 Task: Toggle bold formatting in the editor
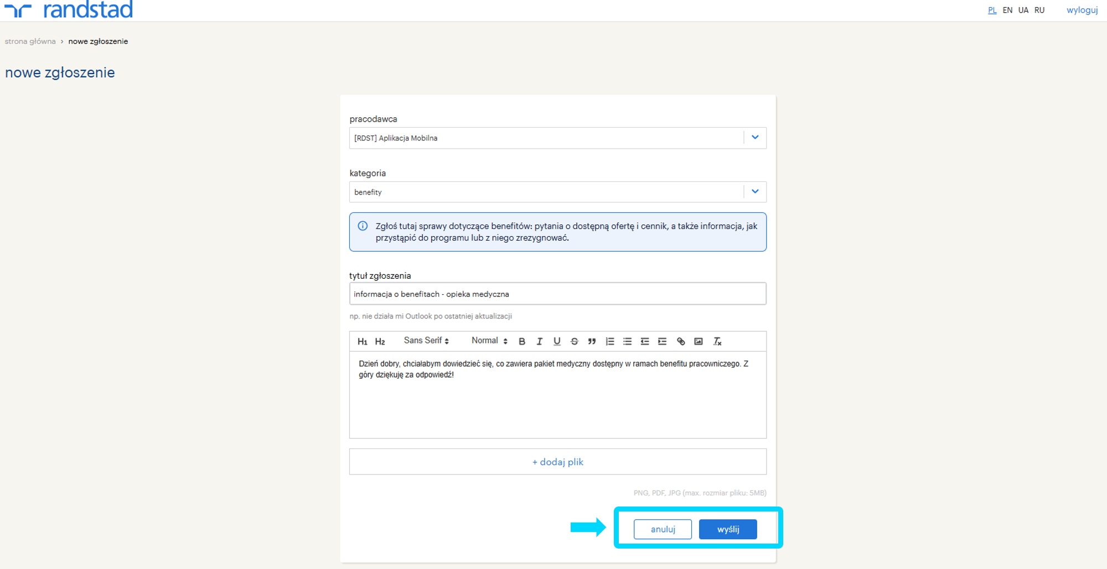click(521, 342)
